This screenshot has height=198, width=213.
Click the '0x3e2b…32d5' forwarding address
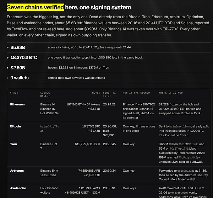(x=186, y=171)
